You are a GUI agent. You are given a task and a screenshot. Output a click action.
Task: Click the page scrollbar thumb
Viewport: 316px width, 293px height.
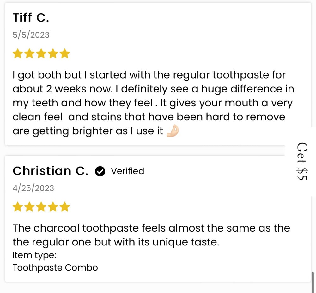coord(313,282)
